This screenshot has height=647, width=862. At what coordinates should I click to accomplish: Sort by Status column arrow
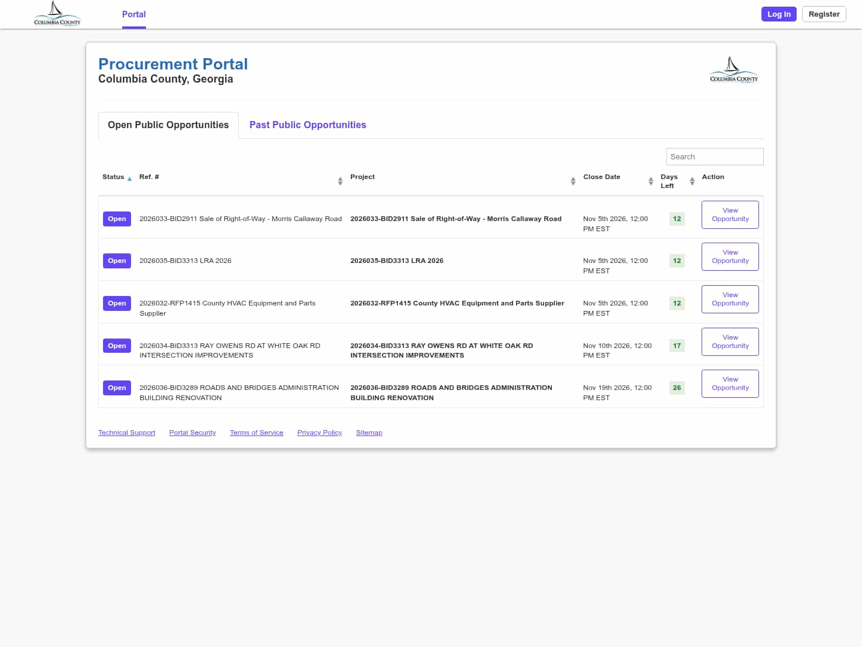(129, 179)
